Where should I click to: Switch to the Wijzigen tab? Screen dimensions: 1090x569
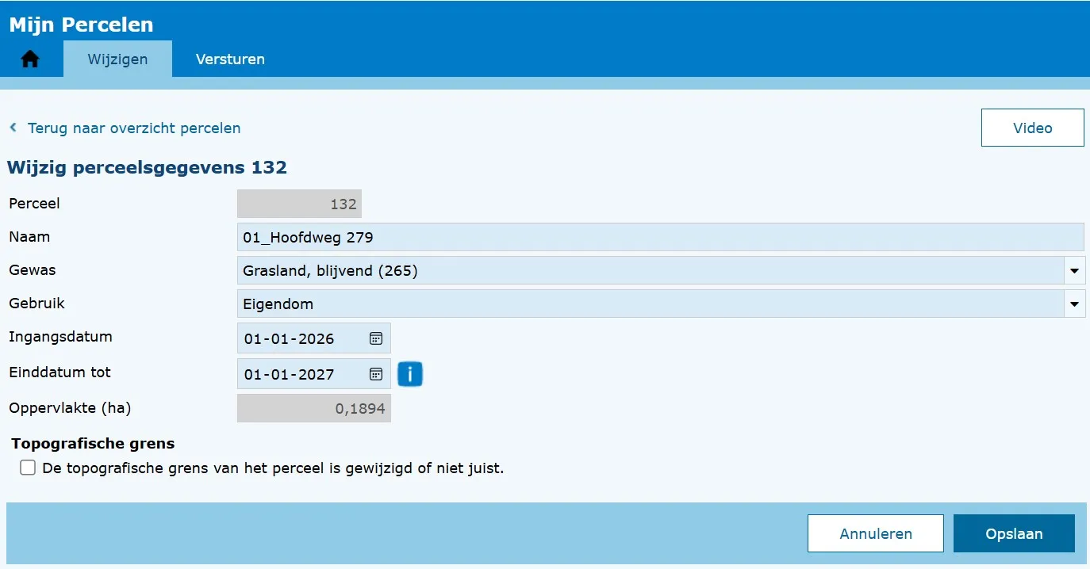pyautogui.click(x=117, y=59)
